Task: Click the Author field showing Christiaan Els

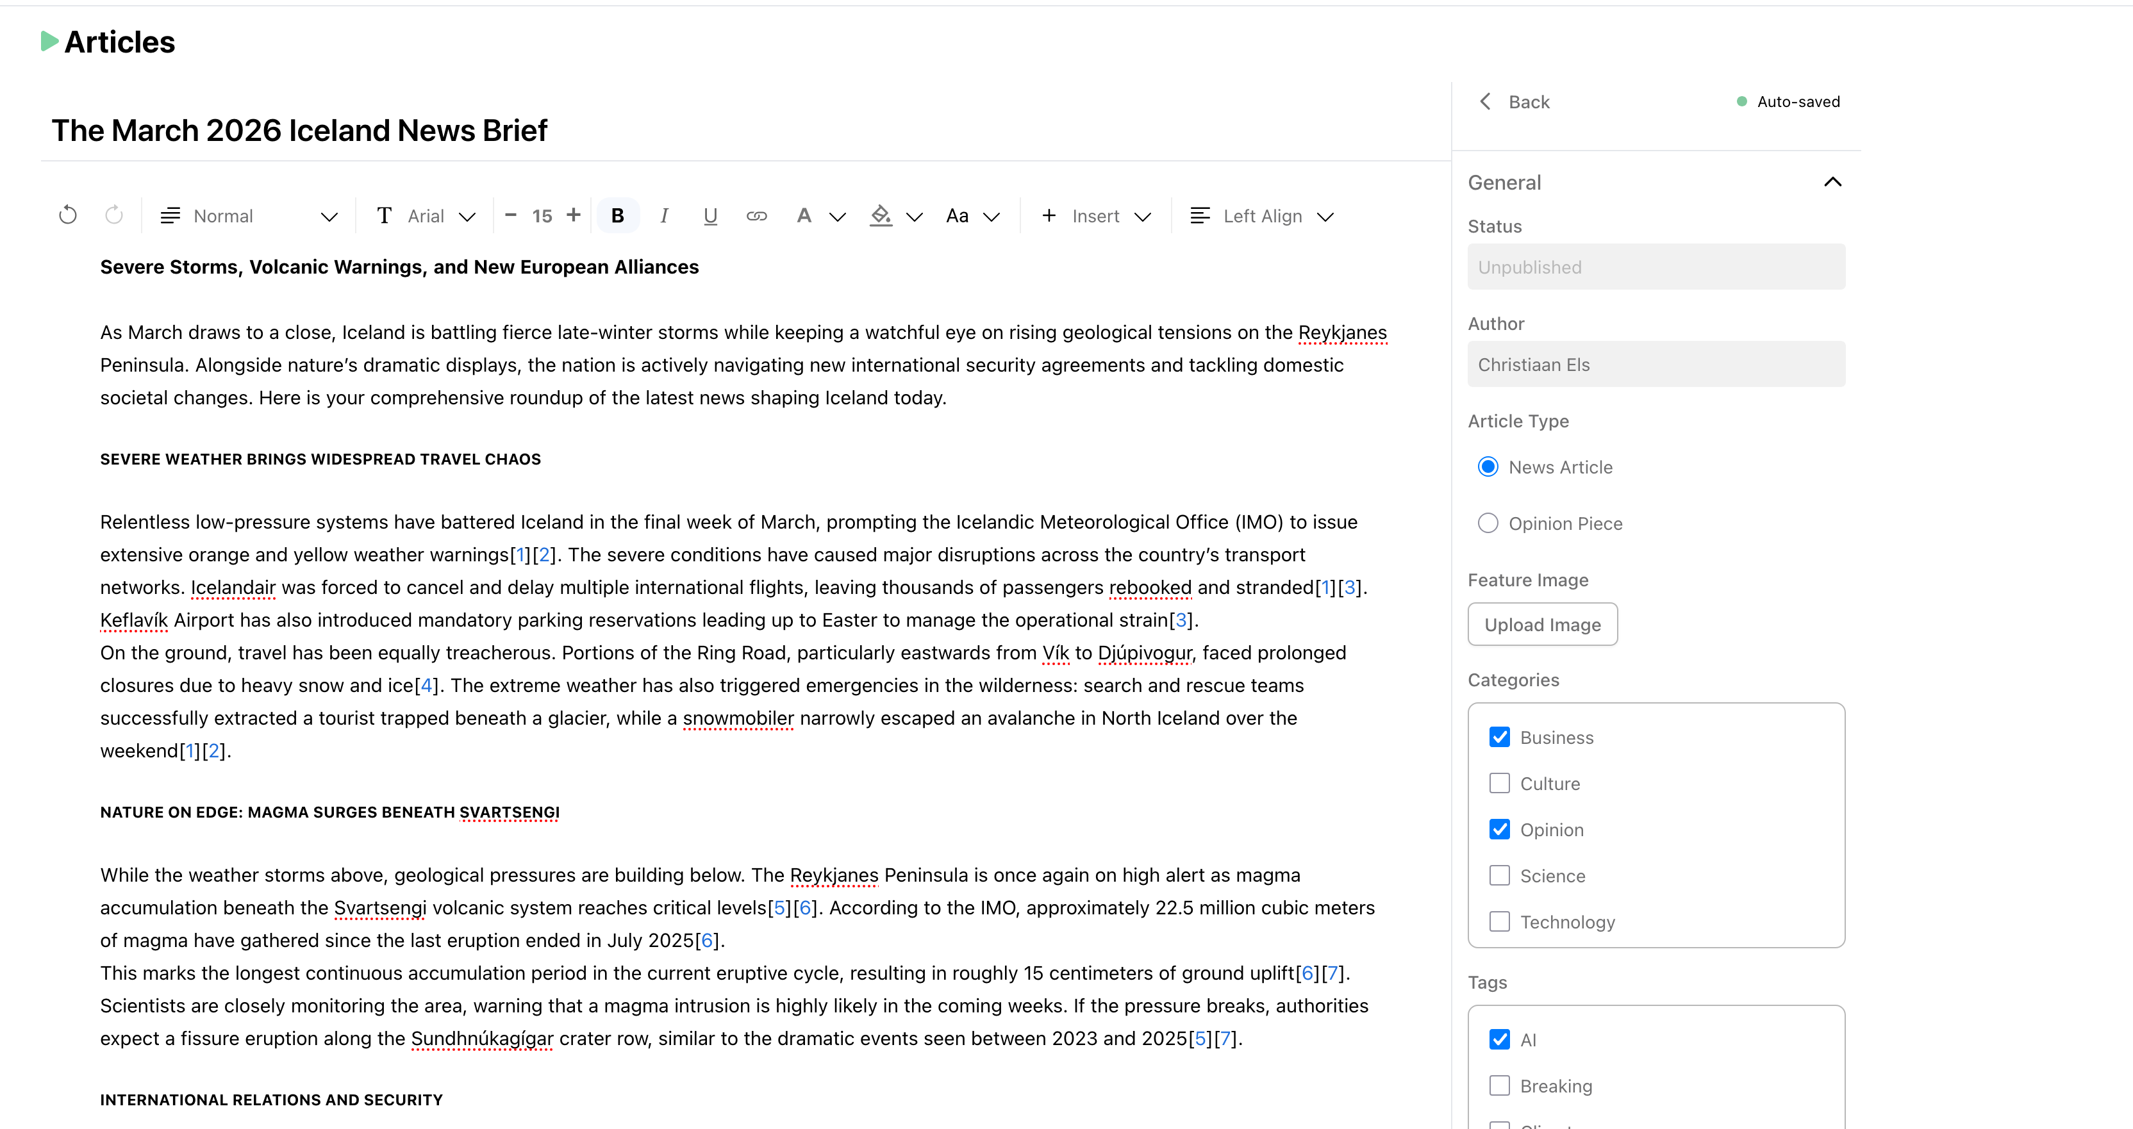Action: (1656, 364)
